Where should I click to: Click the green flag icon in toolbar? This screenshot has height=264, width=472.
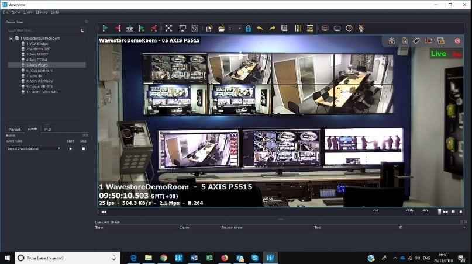106,27
